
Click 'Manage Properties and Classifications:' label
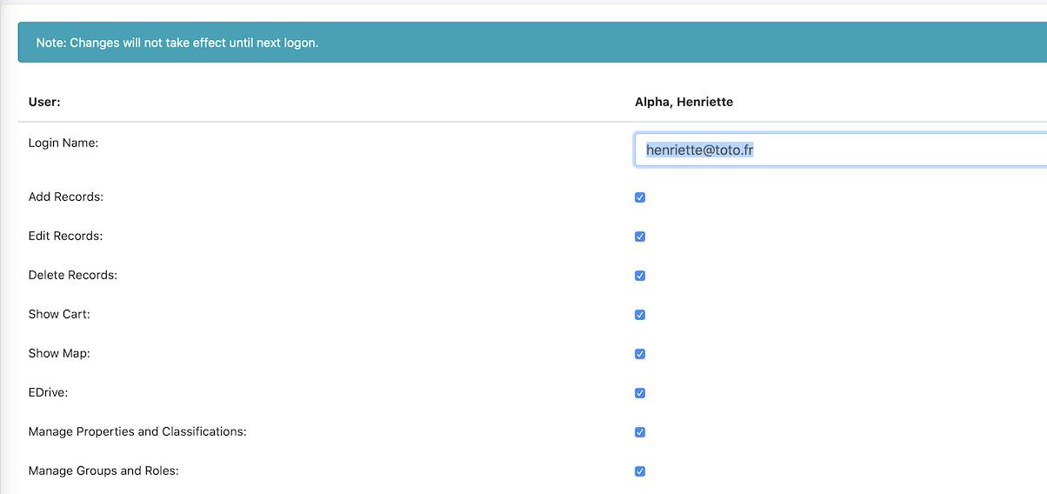coord(137,431)
